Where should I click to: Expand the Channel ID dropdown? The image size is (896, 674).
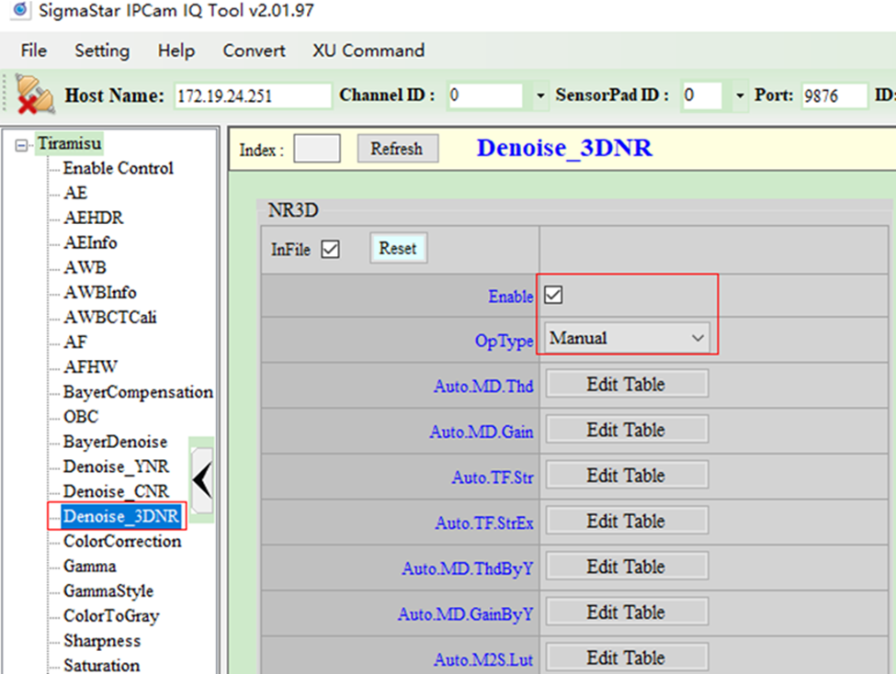pos(539,95)
